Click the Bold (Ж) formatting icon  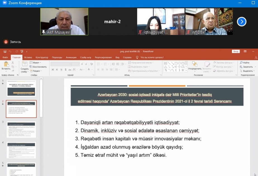(x=53, y=70)
